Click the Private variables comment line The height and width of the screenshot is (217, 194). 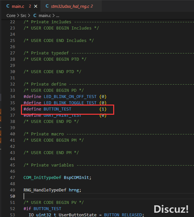tap(109, 165)
